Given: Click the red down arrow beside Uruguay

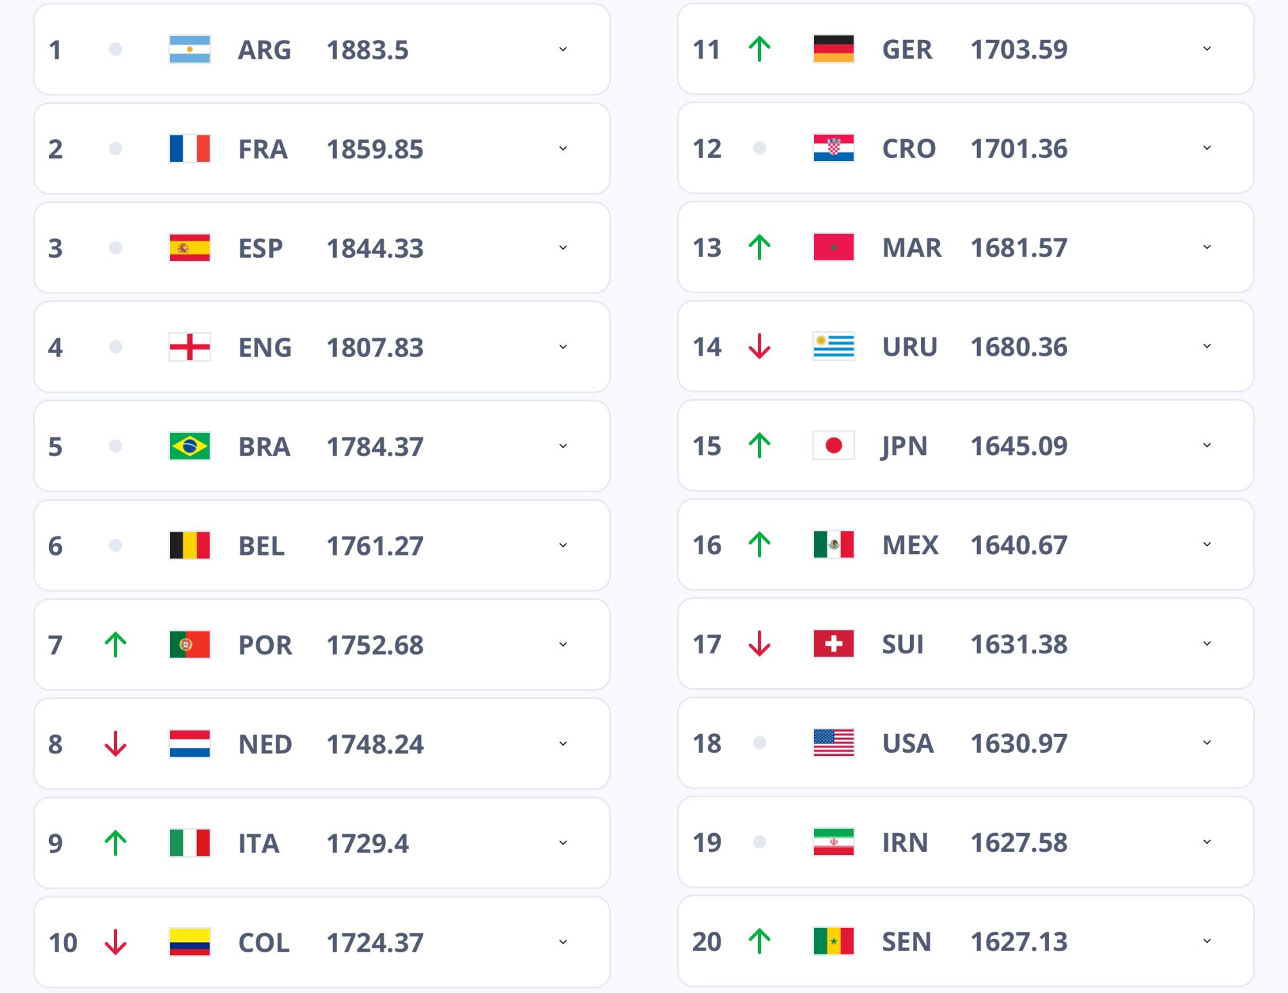Looking at the screenshot, I should [x=760, y=346].
